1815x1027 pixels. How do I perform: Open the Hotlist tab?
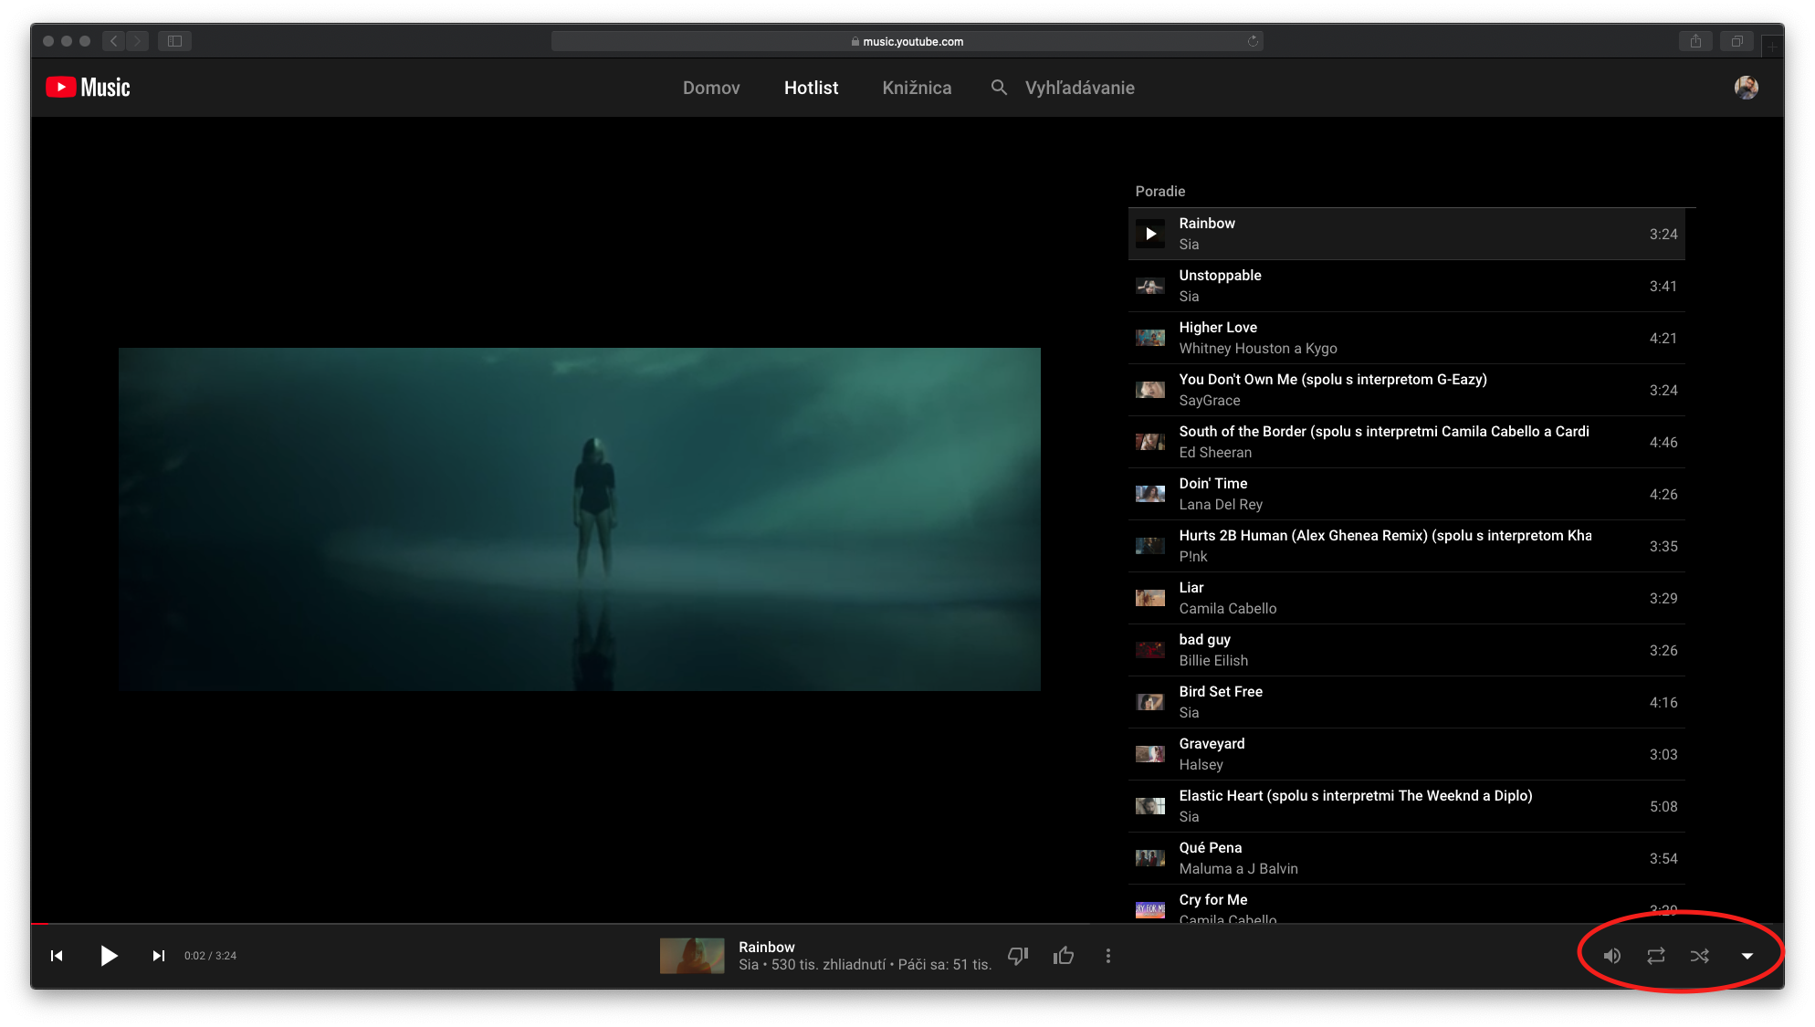click(x=811, y=88)
